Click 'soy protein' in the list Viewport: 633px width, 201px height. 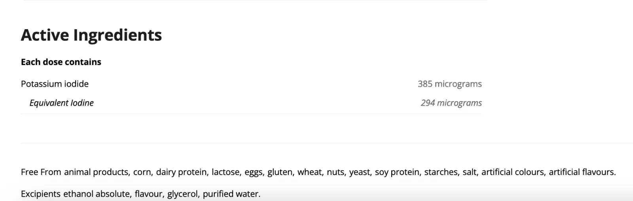click(x=397, y=172)
